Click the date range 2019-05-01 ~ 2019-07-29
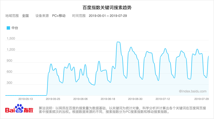Viewport: 214px width, 119px height. pyautogui.click(x=108, y=16)
